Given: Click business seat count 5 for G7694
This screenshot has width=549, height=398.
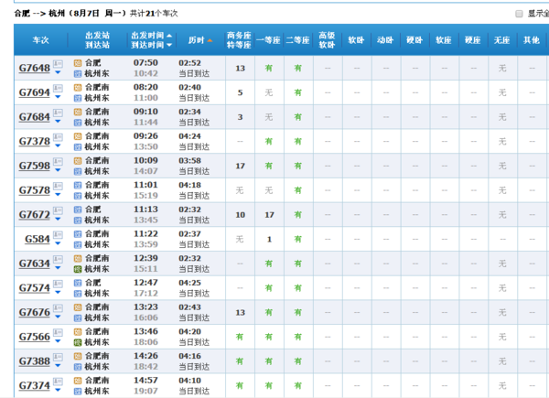Looking at the screenshot, I should pos(240,92).
